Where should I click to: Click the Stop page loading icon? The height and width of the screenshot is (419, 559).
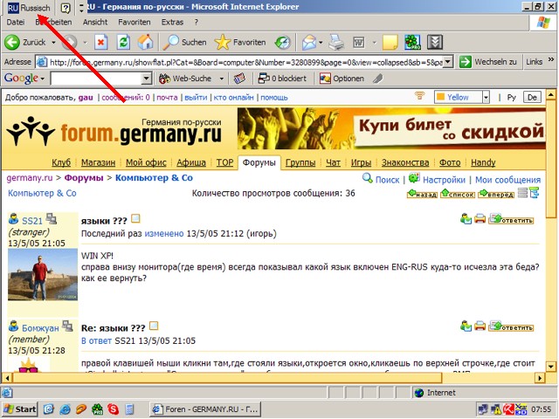101,43
